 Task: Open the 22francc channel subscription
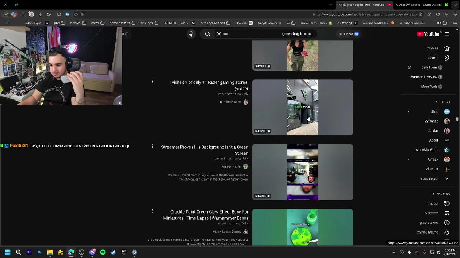[437, 121]
